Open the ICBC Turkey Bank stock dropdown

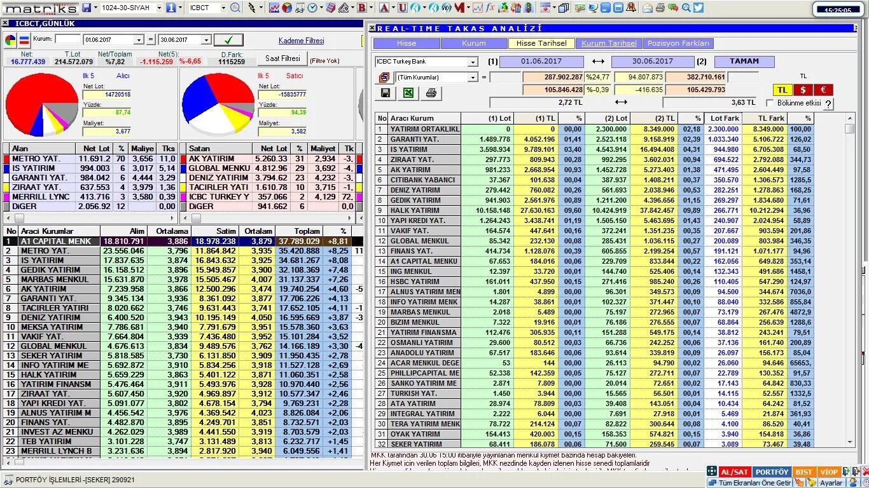tap(473, 62)
